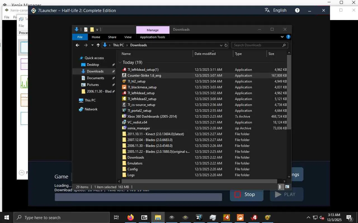Open the English language selector in 7Launcher
This screenshot has width=358, height=223.
[275, 10]
